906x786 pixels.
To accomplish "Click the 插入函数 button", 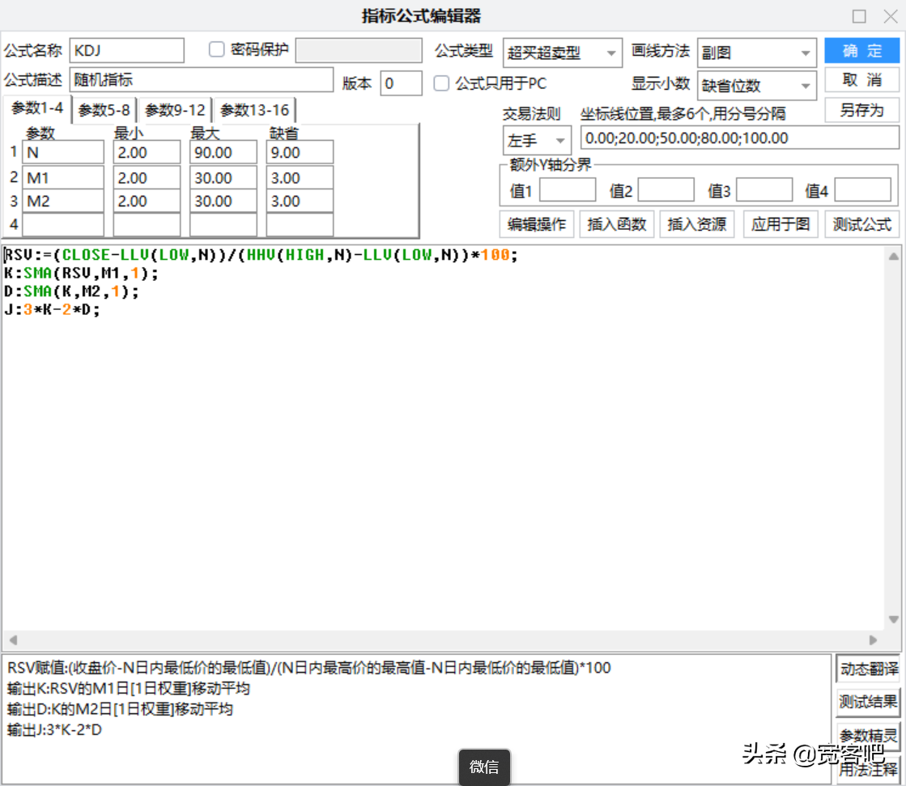I will 616,224.
